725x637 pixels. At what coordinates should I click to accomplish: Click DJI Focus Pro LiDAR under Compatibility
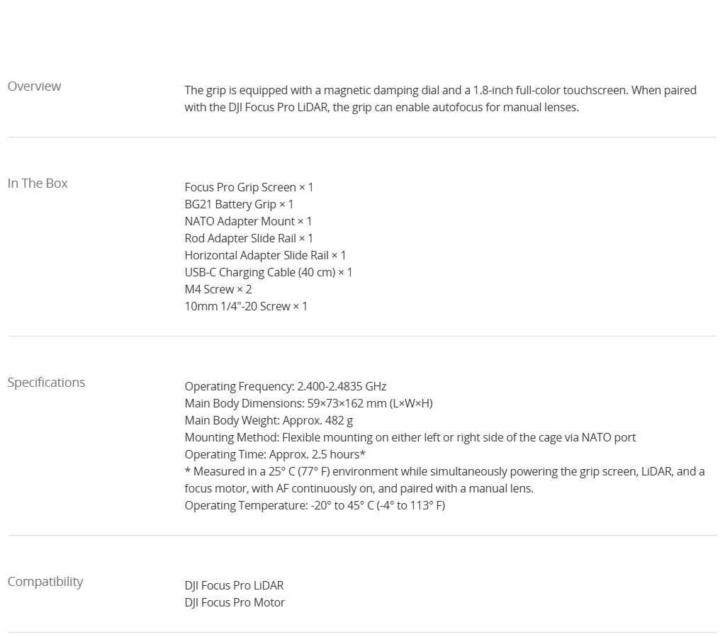pyautogui.click(x=234, y=585)
